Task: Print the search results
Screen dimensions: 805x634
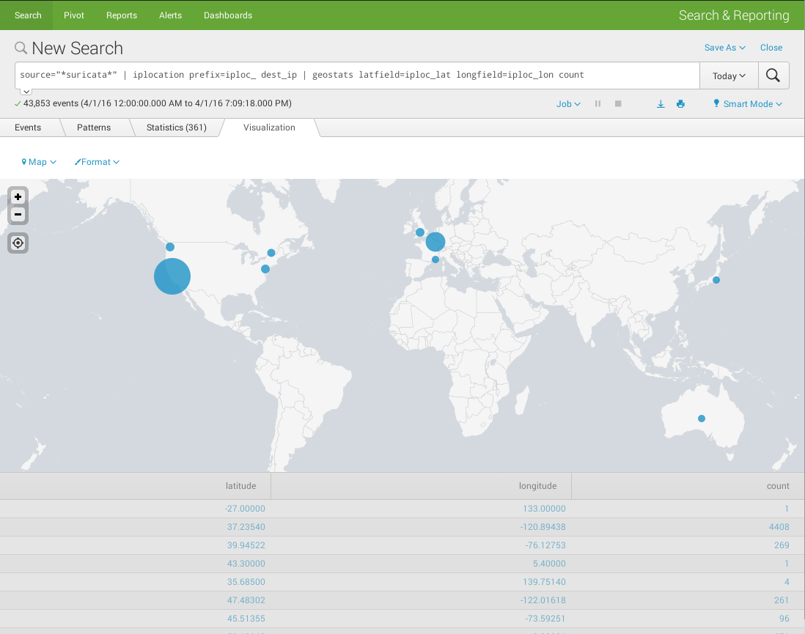Action: 680,104
